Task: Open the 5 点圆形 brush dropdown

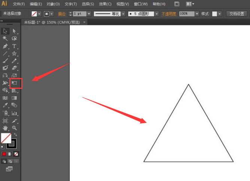Action: pyautogui.click(x=157, y=14)
